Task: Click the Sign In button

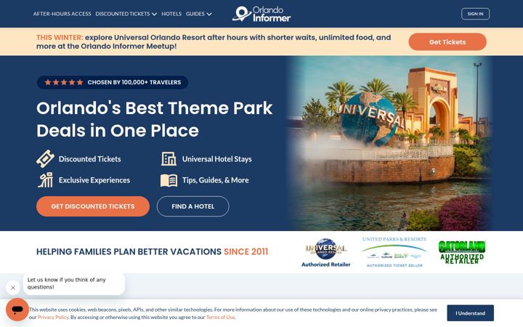Action: click(475, 14)
